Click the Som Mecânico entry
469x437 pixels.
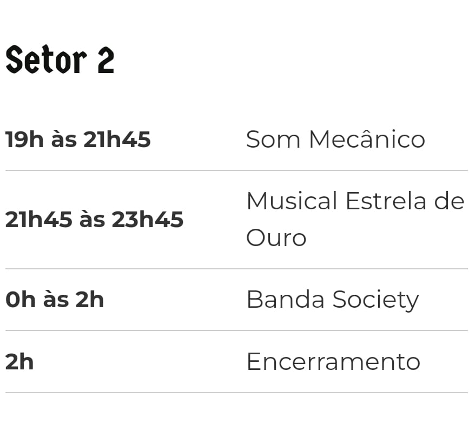pyautogui.click(x=335, y=139)
